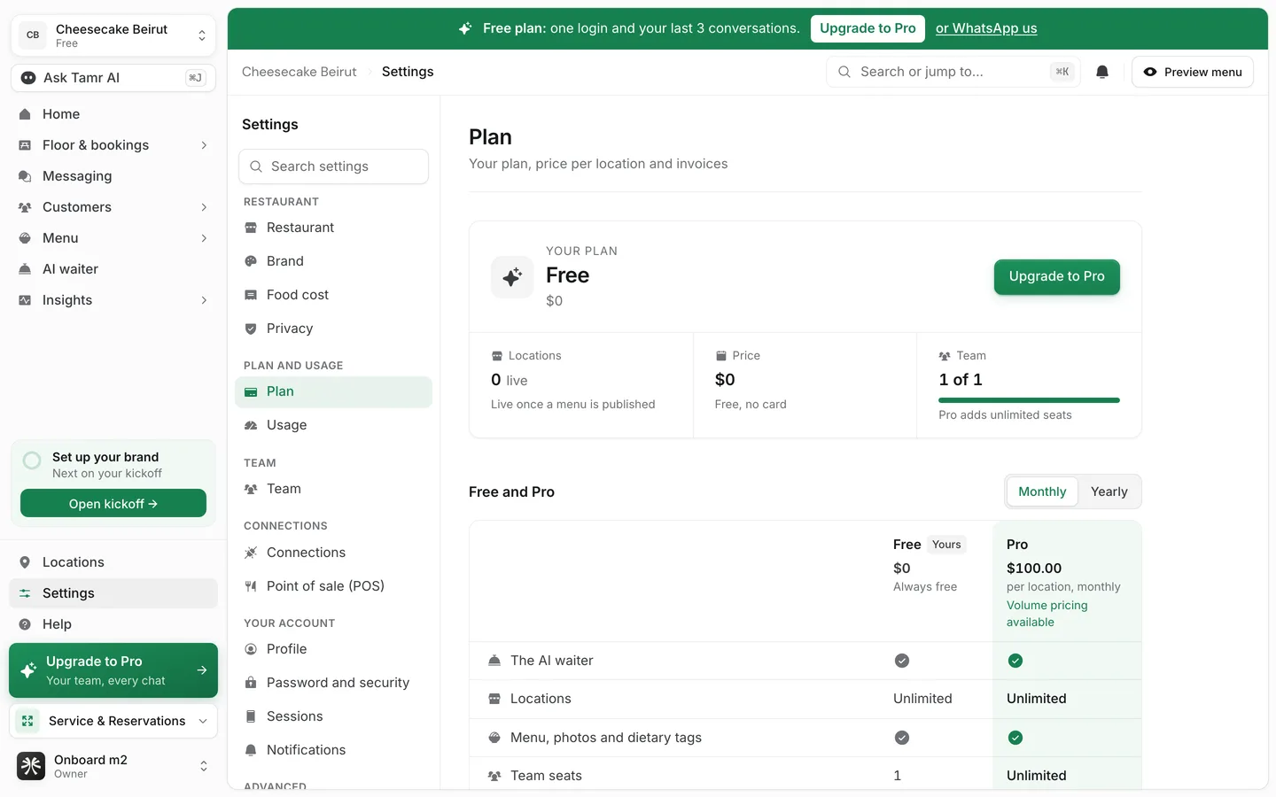Click the Volume pricing available link

[1047, 614]
